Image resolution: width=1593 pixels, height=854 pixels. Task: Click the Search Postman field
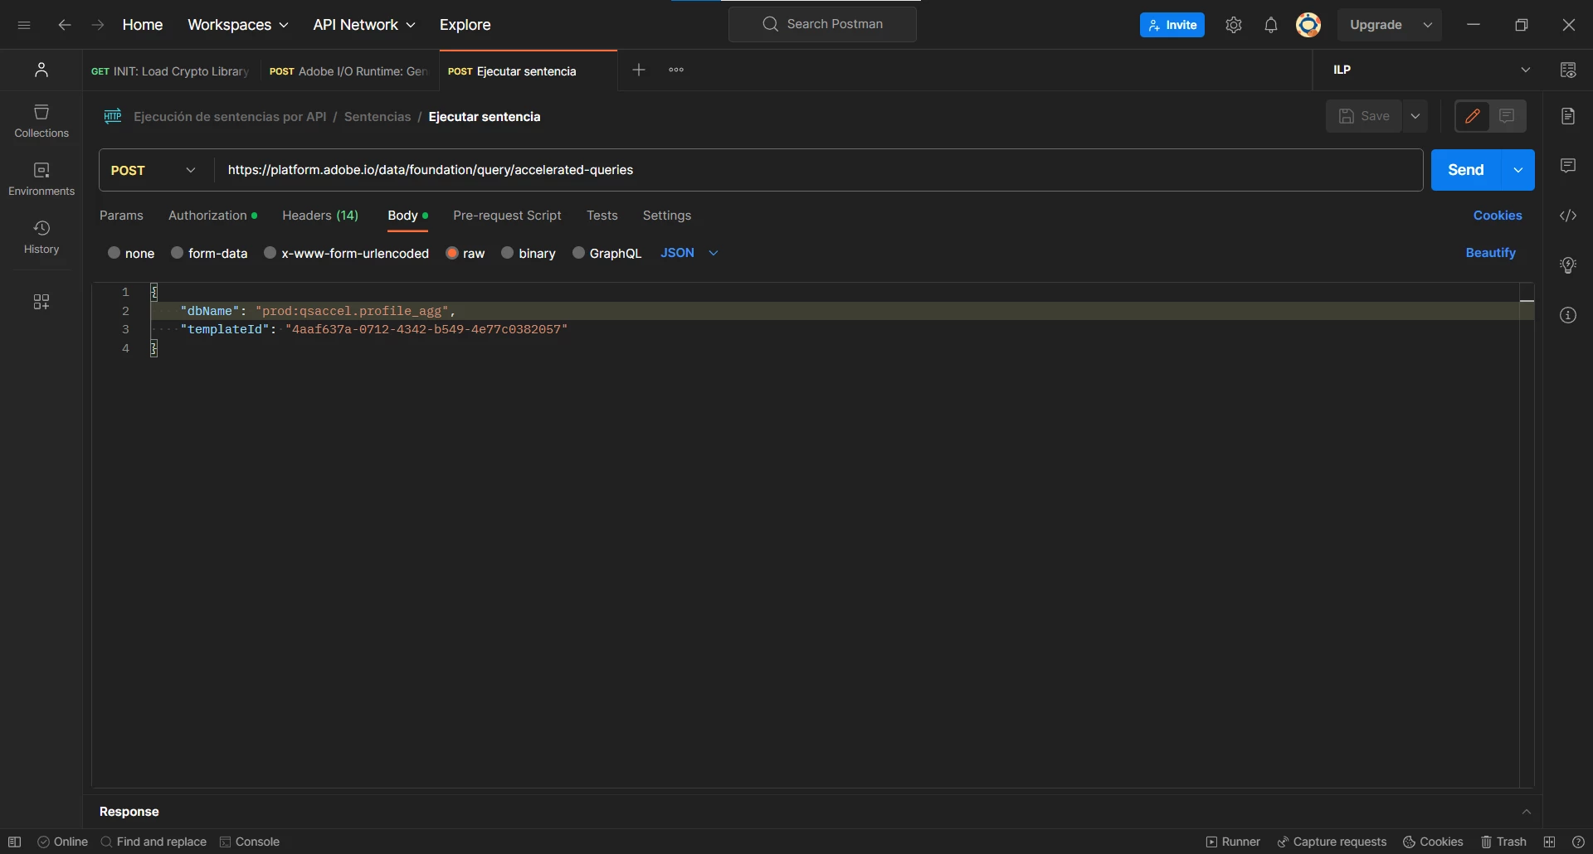tap(822, 24)
